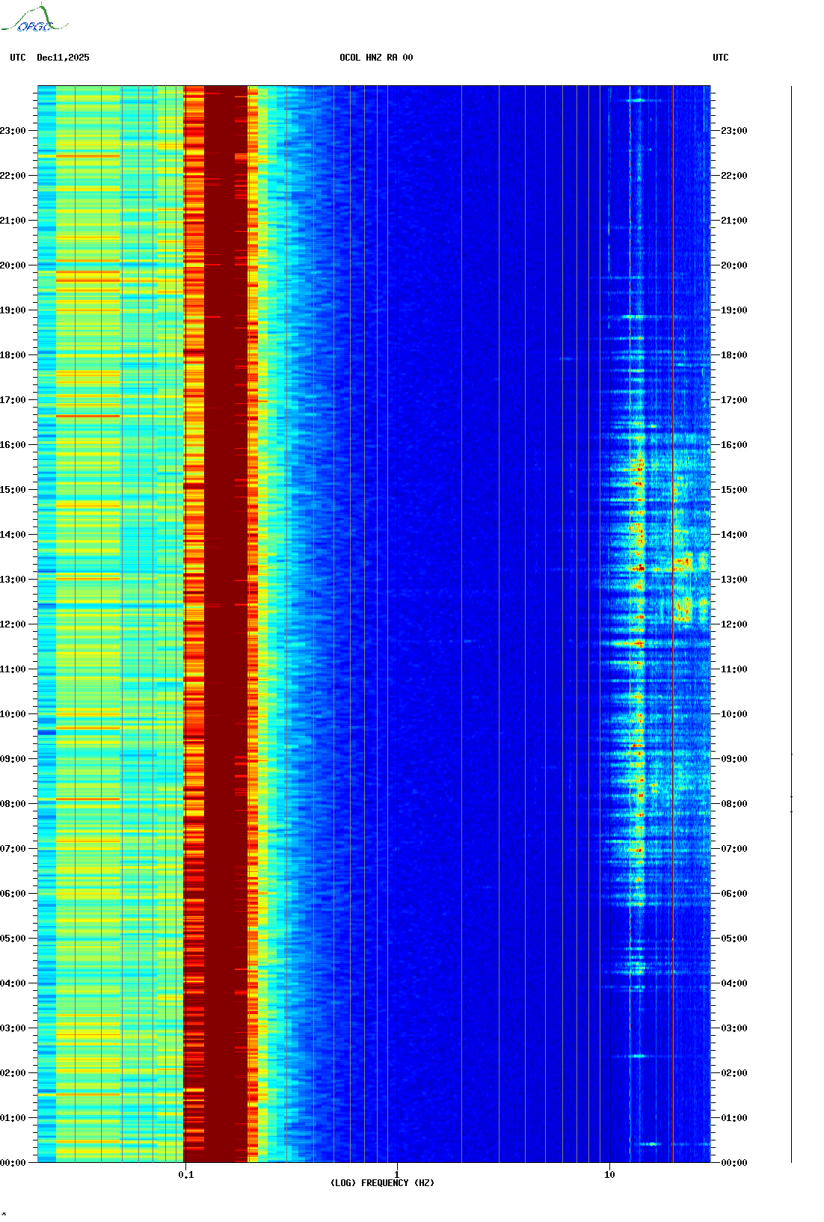Click the left 17:00 time label
Viewport: 824px width, 1222px height.
click(x=13, y=400)
